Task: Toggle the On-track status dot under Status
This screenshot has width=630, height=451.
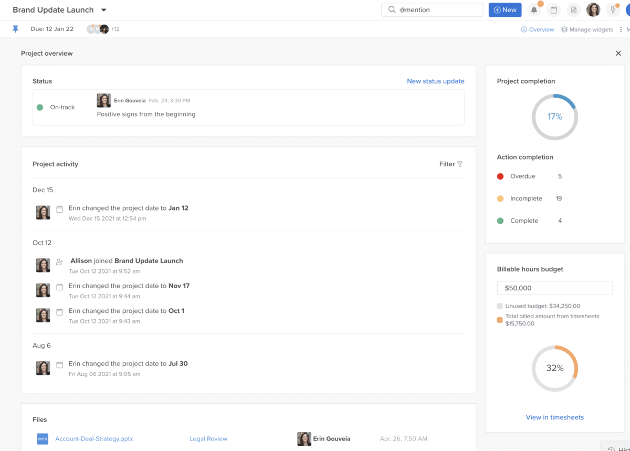Action: (x=40, y=107)
